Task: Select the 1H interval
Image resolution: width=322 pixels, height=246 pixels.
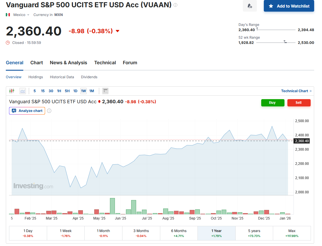Action: click(59, 91)
